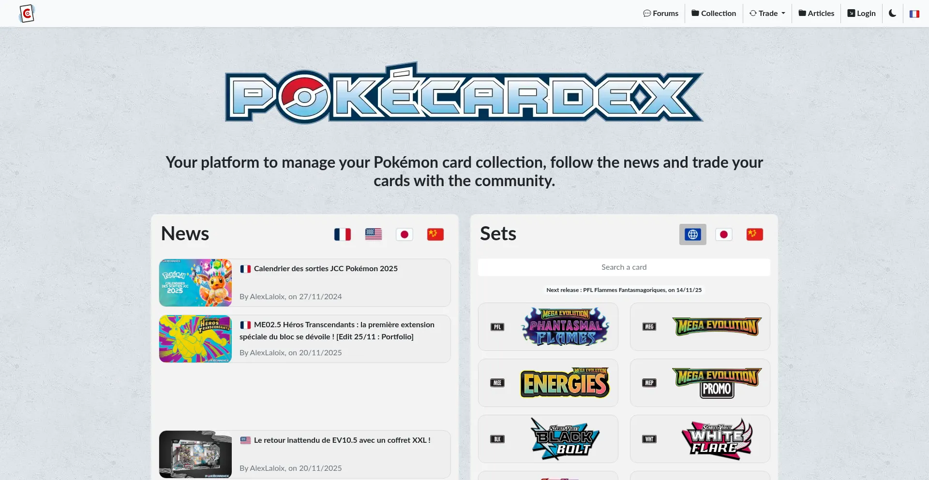Filter news by Japanese flag
The width and height of the screenshot is (929, 480).
point(405,234)
